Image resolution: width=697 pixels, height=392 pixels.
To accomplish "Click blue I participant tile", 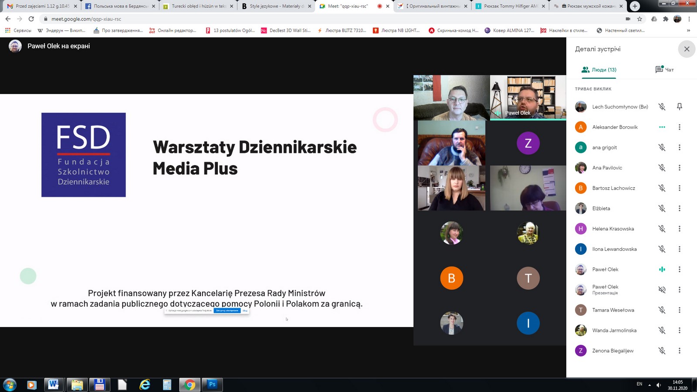I will [528, 323].
